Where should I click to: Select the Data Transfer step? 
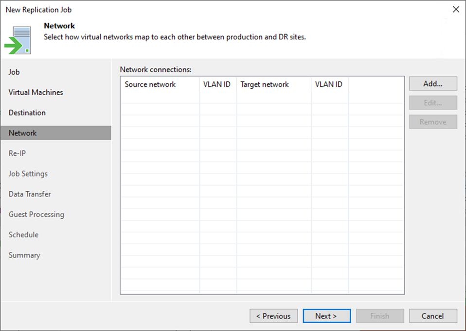tap(30, 194)
